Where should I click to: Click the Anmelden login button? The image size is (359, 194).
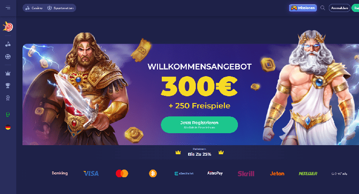pyautogui.click(x=339, y=8)
